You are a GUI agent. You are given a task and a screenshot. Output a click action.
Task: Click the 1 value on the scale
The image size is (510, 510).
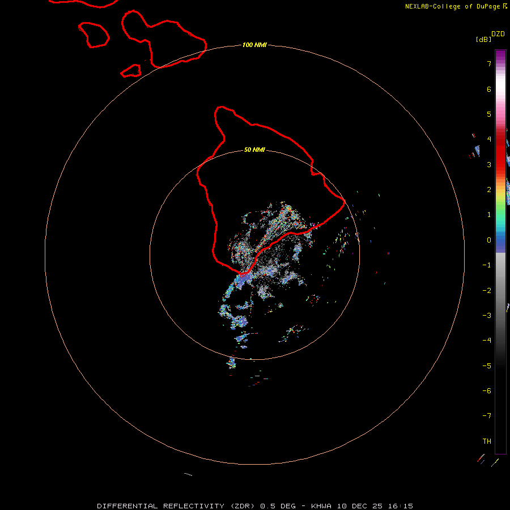[x=489, y=215]
